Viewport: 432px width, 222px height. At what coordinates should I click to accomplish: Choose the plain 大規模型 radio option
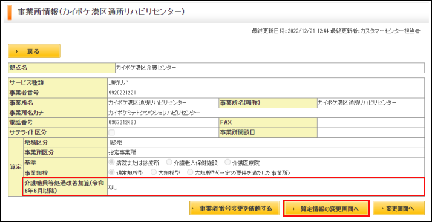(x=154, y=172)
